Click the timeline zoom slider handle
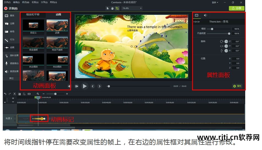 pos(55,94)
